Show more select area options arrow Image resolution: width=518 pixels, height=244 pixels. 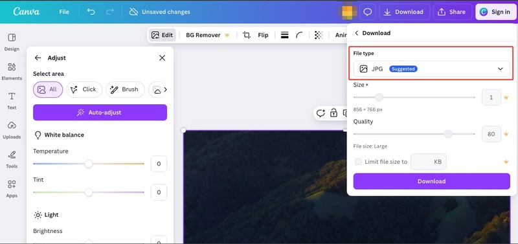[166, 89]
